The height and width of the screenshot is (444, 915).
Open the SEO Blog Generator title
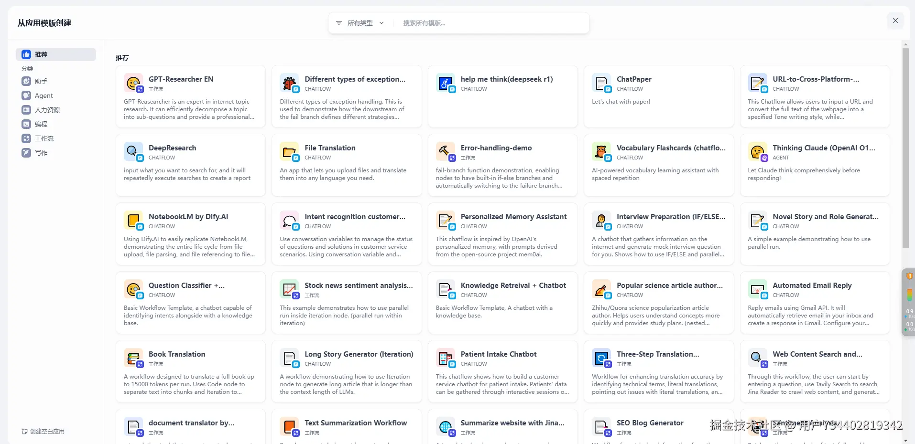[x=650, y=423]
